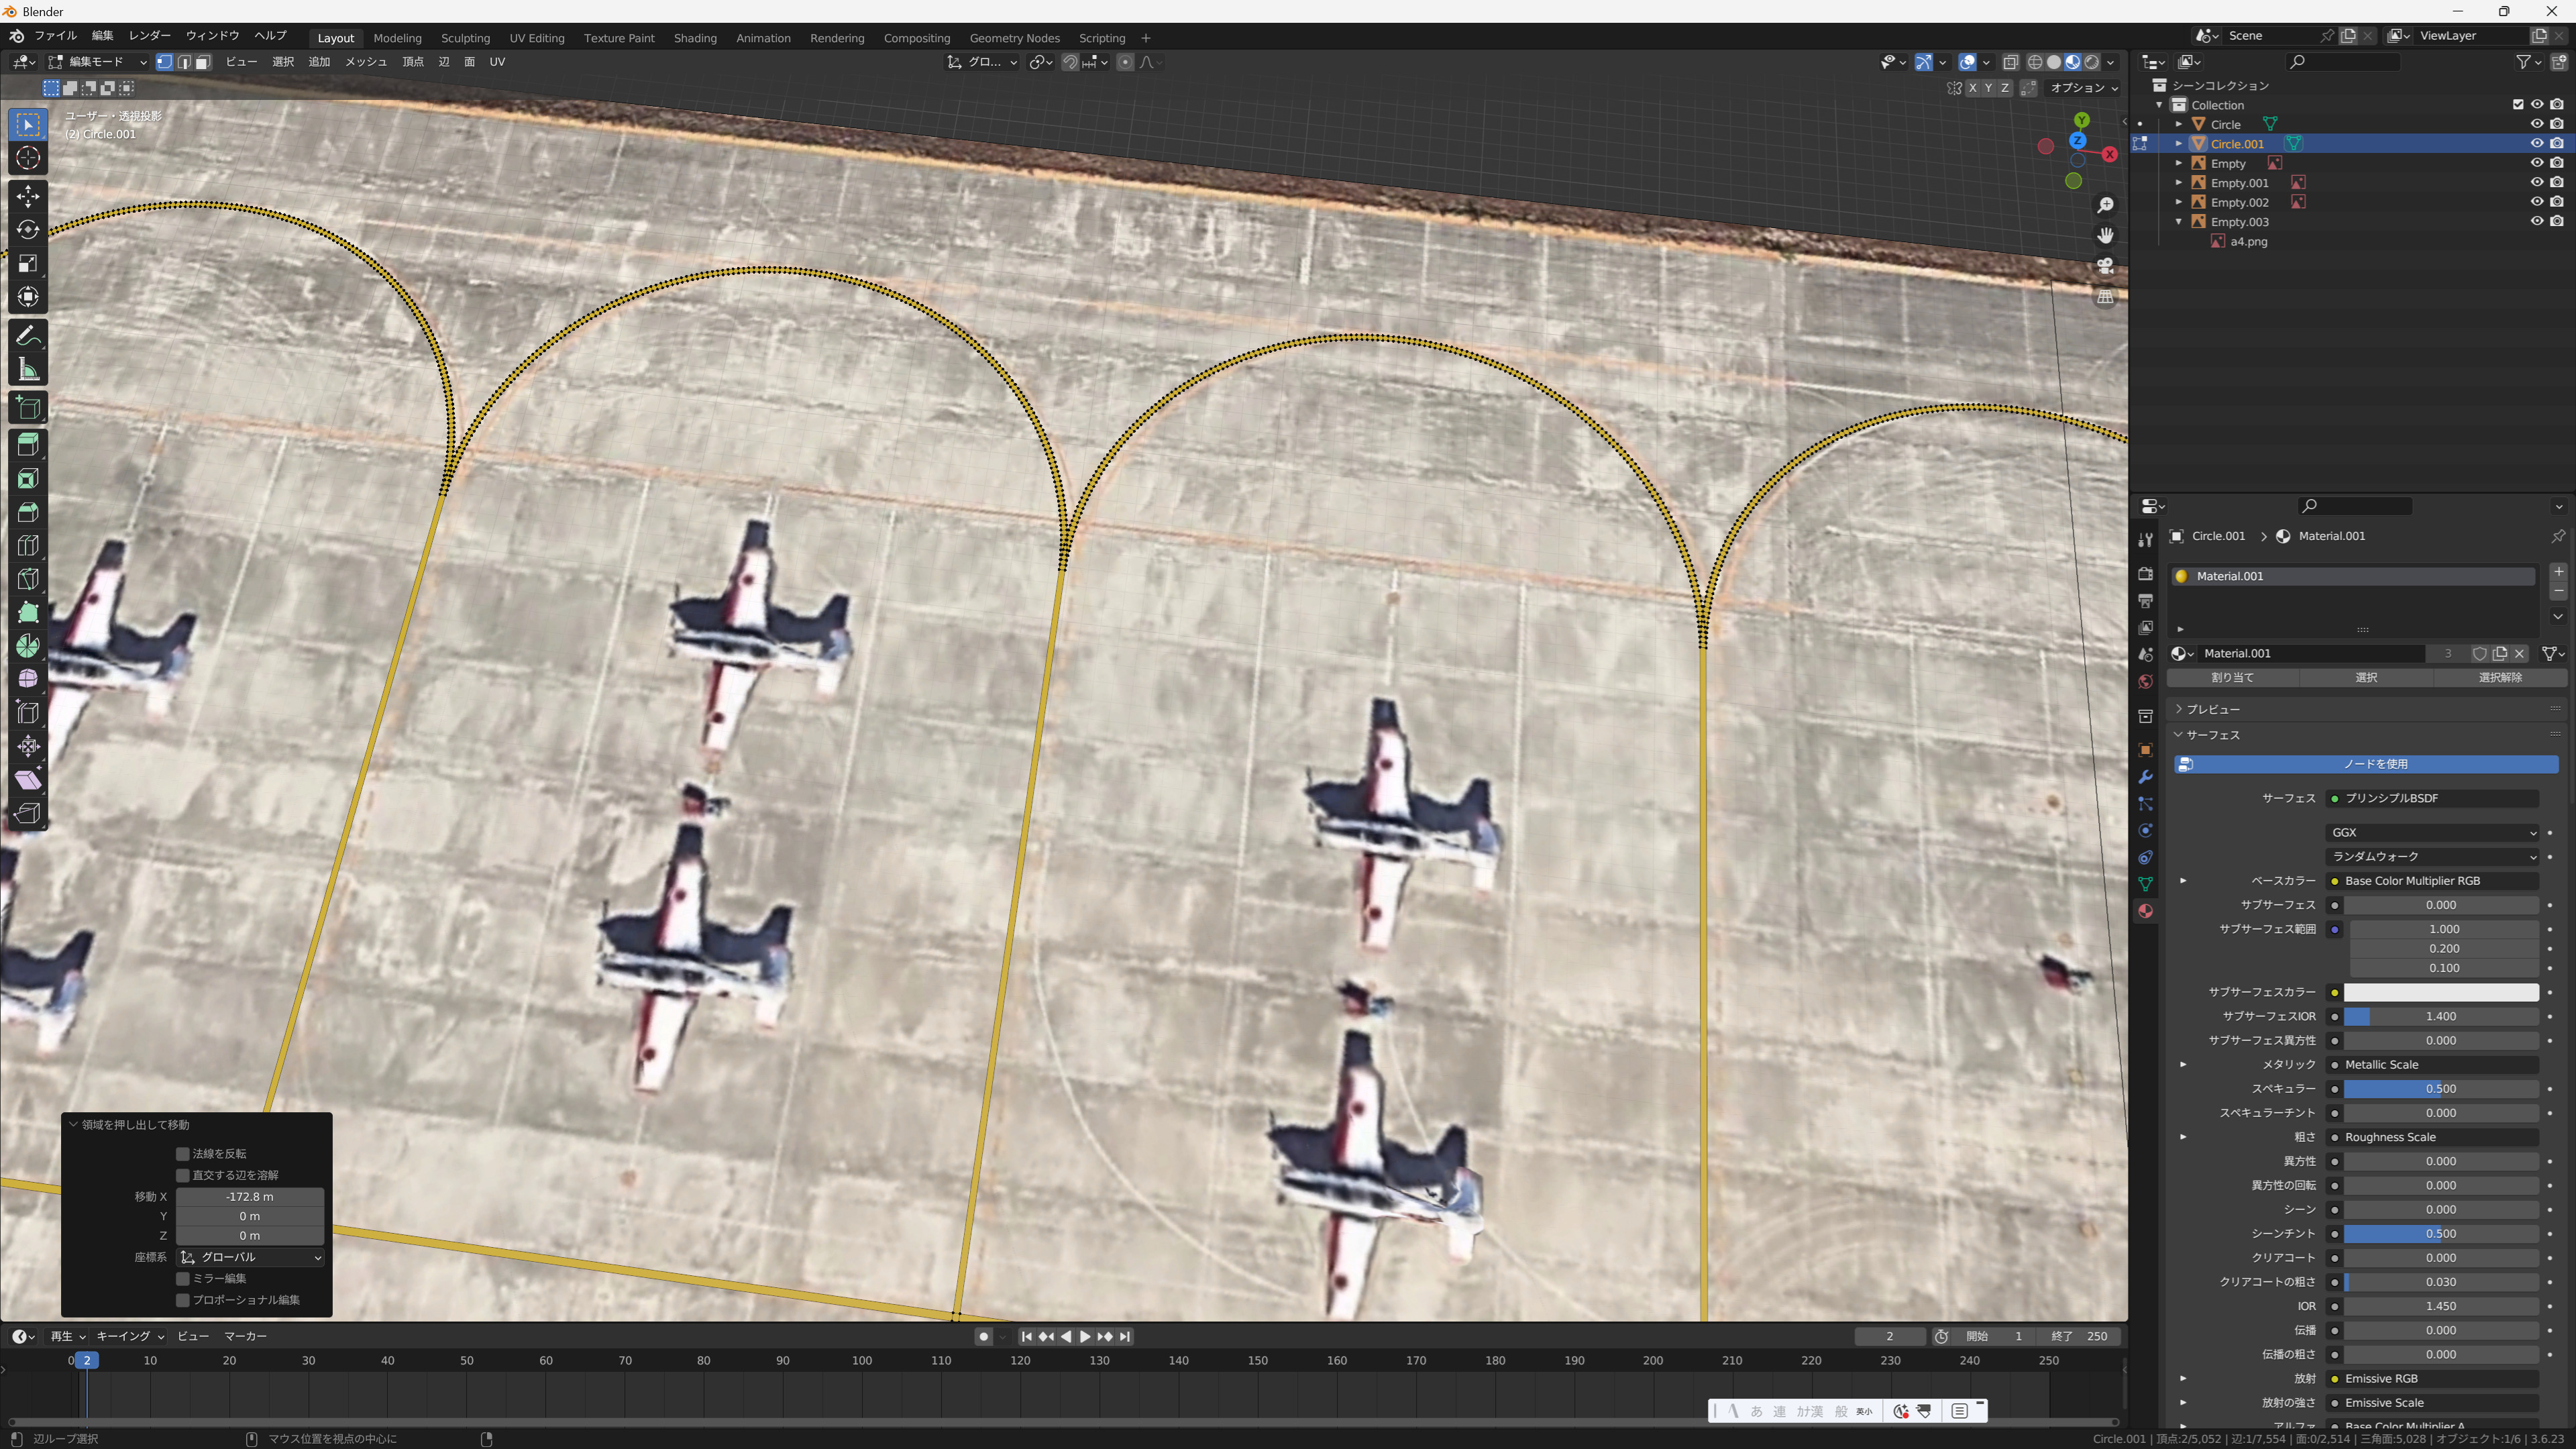Choose the Spin tool

tap(28, 646)
